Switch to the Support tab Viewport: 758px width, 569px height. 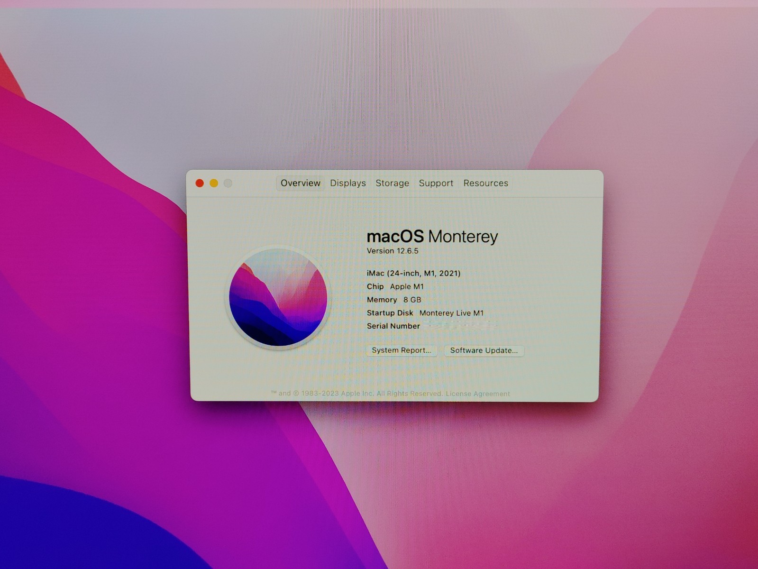(x=436, y=183)
